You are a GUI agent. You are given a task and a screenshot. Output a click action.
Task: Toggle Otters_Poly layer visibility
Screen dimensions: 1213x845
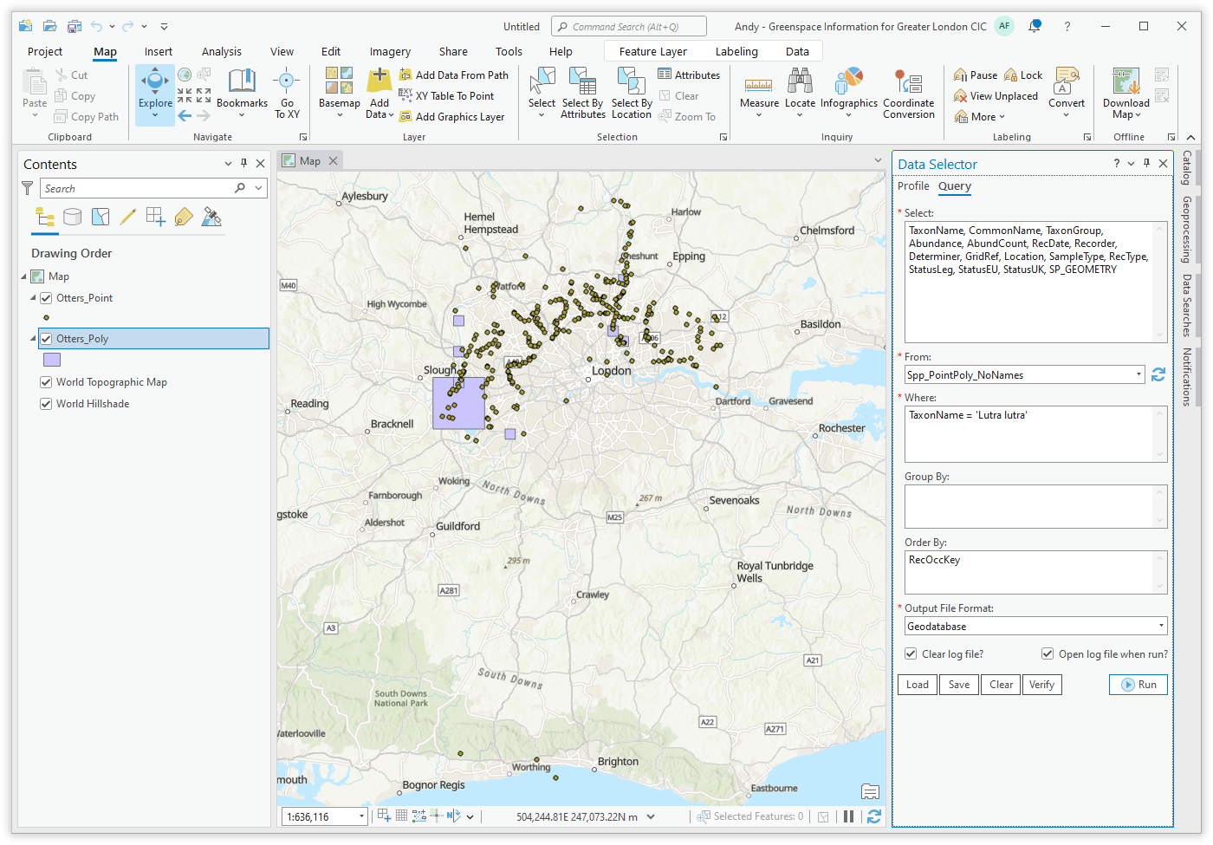(x=46, y=339)
